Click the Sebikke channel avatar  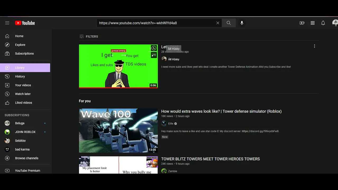7,141
